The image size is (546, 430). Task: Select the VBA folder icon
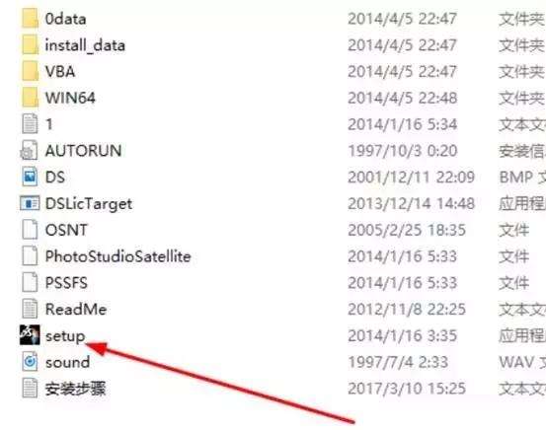30,71
